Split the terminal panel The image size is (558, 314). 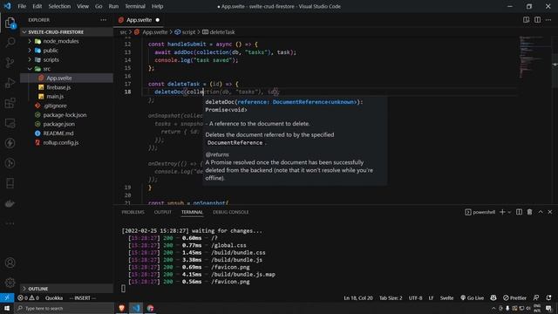[520, 212]
